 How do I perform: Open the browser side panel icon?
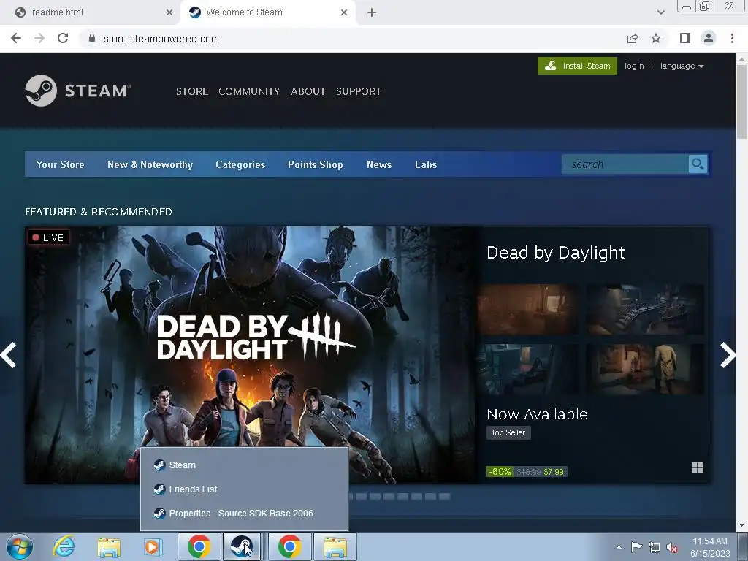click(x=685, y=38)
